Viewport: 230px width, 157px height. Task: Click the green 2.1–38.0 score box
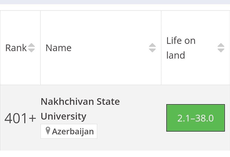pos(195,118)
